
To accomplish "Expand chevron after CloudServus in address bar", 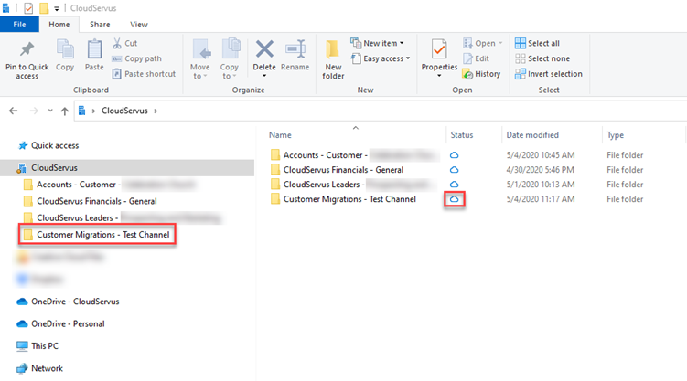I will (x=156, y=111).
